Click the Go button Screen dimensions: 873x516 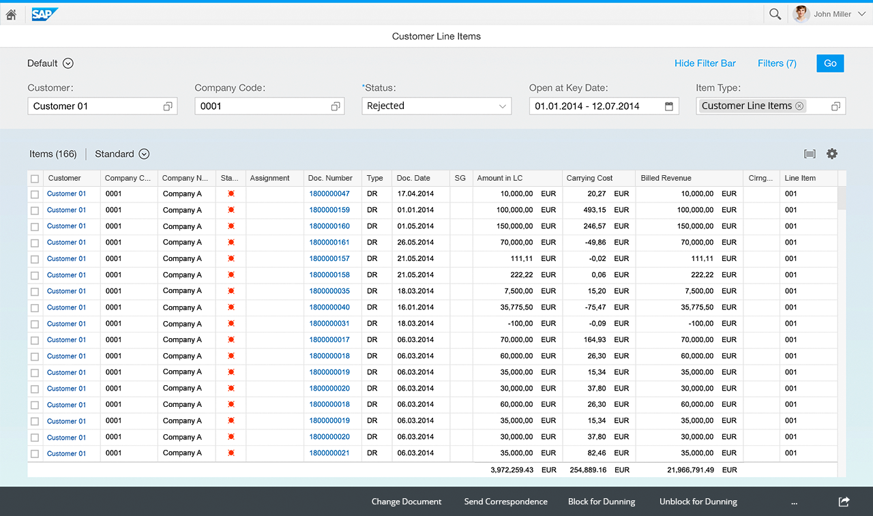[830, 63]
